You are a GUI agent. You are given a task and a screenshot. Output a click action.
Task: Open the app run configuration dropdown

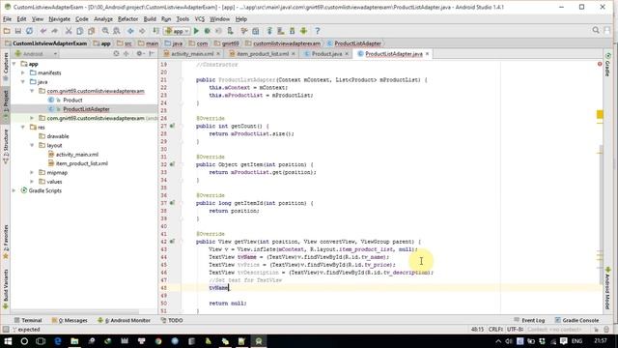178,31
